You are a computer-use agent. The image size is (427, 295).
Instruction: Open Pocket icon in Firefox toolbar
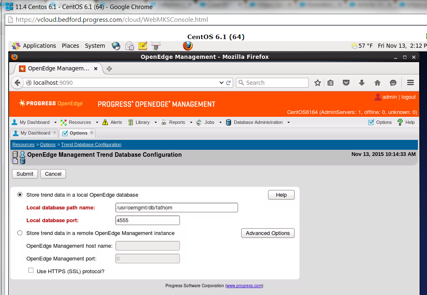point(346,83)
